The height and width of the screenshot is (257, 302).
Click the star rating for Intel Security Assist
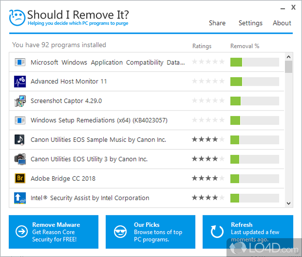click(208, 198)
